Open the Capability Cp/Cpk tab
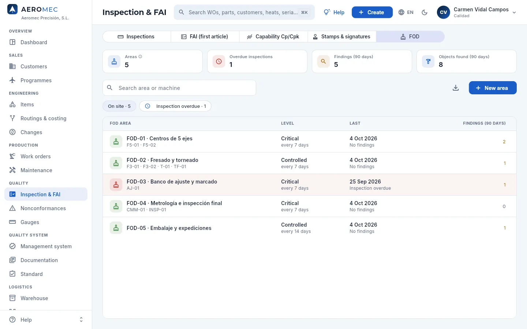 273,37
